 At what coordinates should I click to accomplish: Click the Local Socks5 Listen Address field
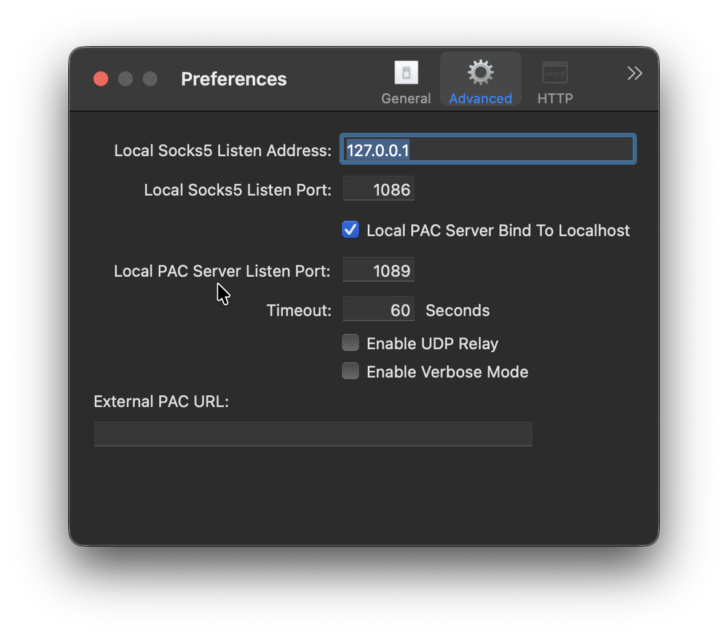pos(488,149)
